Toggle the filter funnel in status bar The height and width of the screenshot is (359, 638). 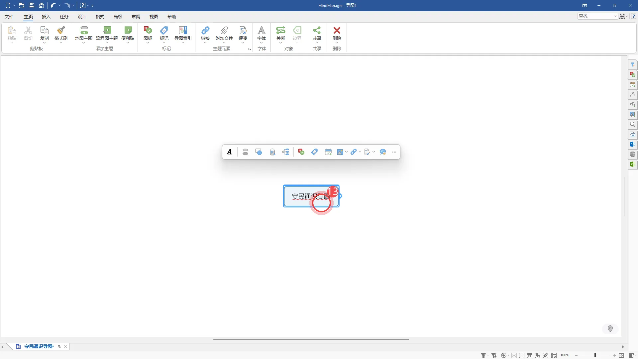click(483, 355)
